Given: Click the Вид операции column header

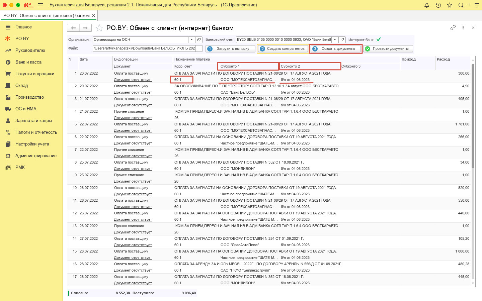Looking at the screenshot, I should (x=143, y=59).
